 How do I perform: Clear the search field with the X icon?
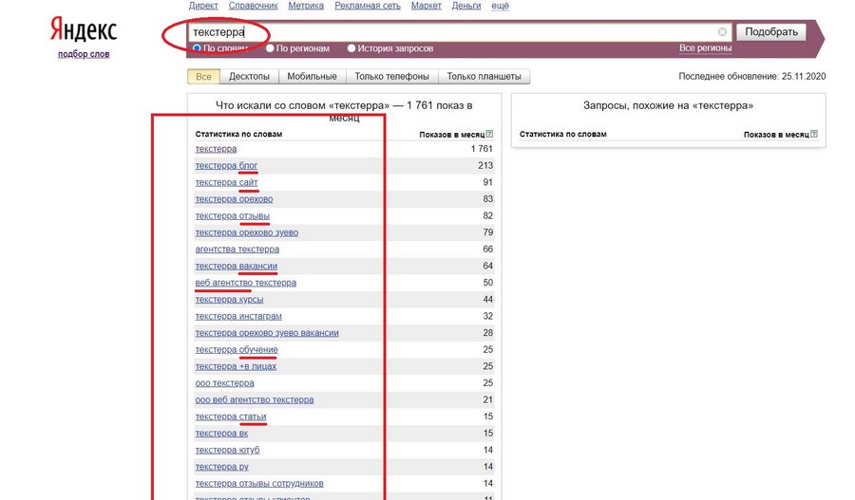(x=722, y=32)
